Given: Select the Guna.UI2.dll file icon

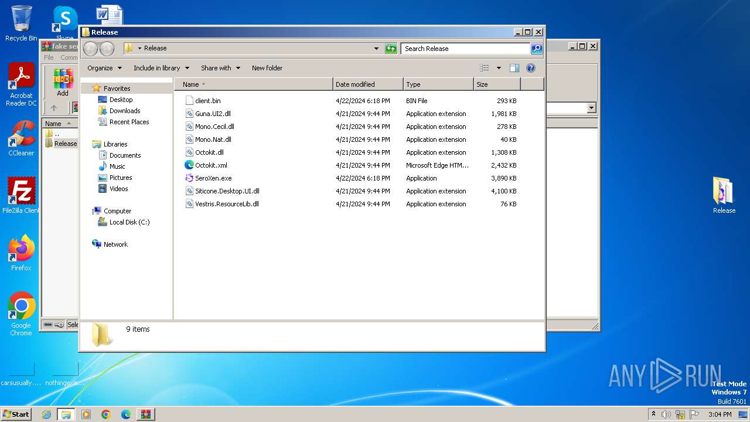Looking at the screenshot, I should 189,114.
